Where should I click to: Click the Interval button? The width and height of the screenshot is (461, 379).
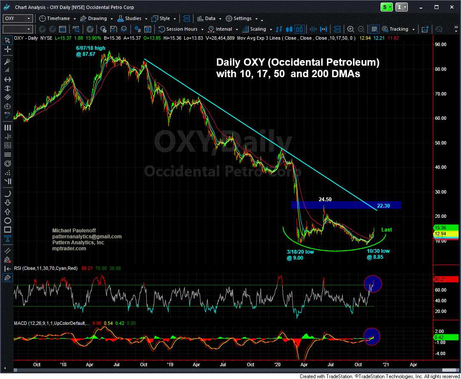click(x=220, y=29)
